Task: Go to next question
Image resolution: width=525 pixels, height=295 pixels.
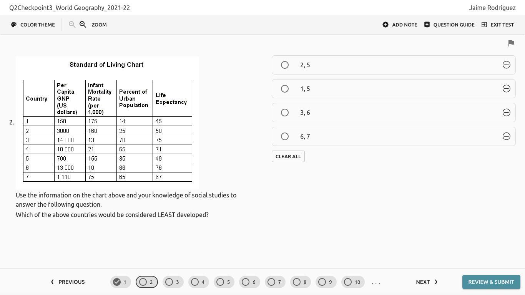Action: pos(427,282)
